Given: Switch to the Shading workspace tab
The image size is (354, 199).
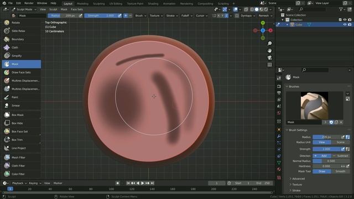Looking at the screenshot, I should point(153,4).
